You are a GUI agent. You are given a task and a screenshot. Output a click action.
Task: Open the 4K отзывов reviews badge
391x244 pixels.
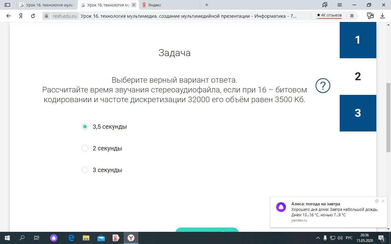[329, 15]
